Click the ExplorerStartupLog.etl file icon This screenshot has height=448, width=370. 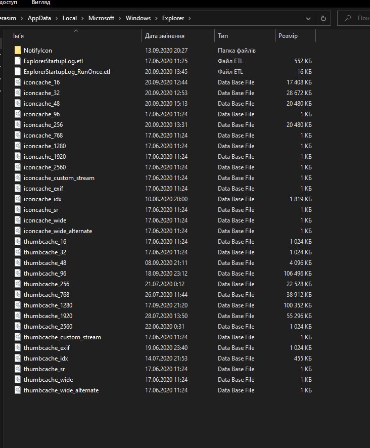click(x=18, y=61)
